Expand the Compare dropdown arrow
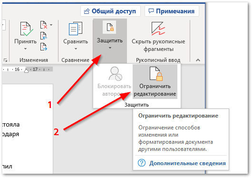 tap(76, 49)
